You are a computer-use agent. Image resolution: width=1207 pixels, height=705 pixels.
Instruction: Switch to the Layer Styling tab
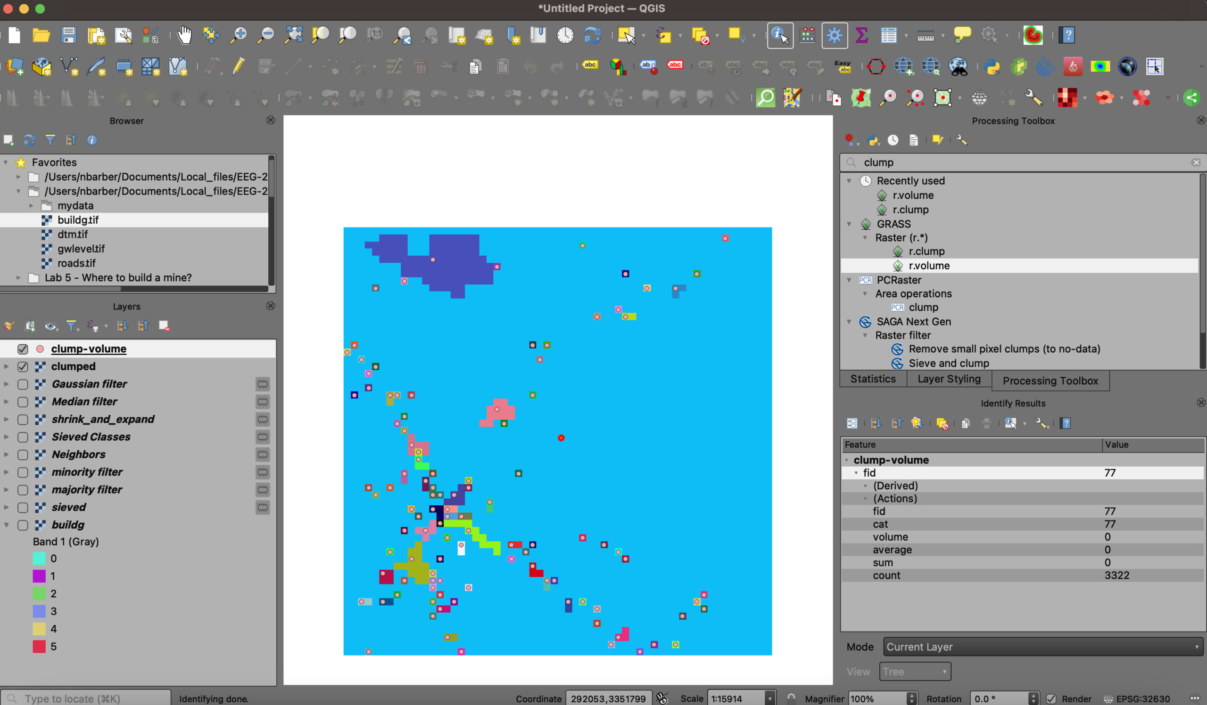(x=949, y=379)
